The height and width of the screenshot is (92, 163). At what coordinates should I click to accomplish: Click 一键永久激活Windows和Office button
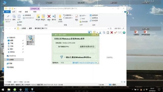click(76, 57)
